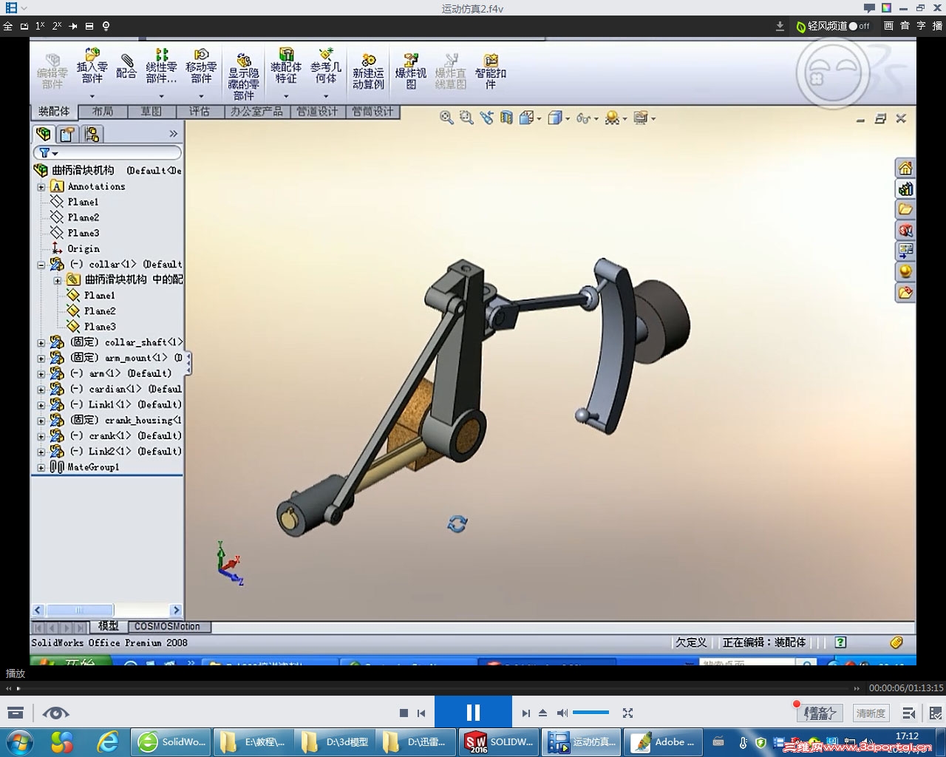Open the 装配体特征 assembly features tool

tap(286, 67)
